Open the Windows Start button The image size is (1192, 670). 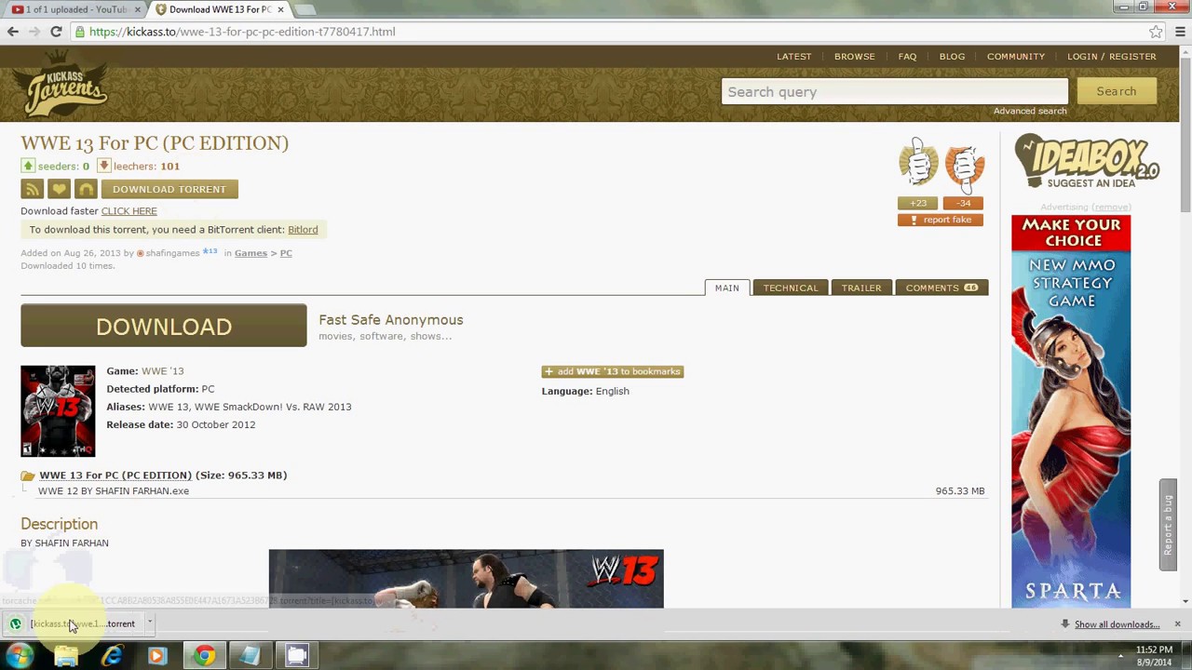click(20, 656)
